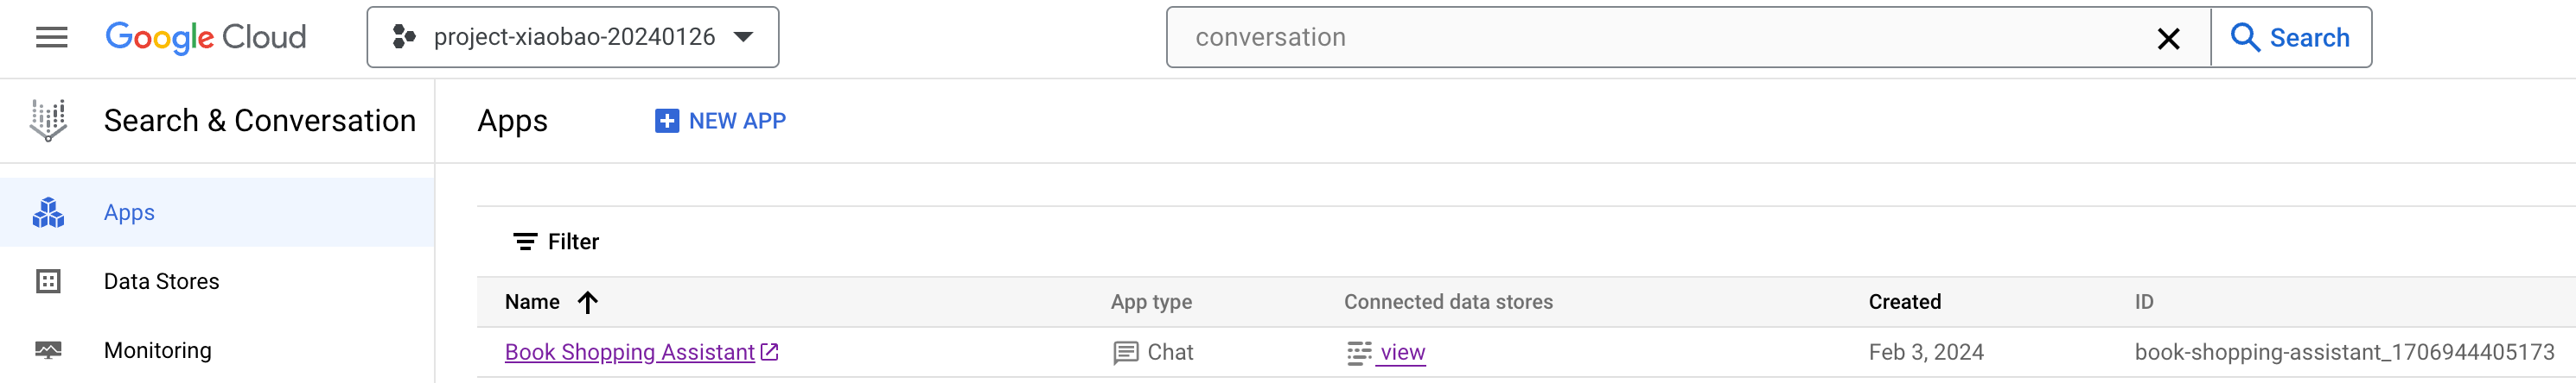Open the hamburger navigation menu
The image size is (2576, 383).
pyautogui.click(x=52, y=38)
